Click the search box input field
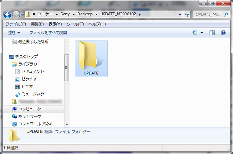This screenshot has height=154, width=233. [x=207, y=15]
